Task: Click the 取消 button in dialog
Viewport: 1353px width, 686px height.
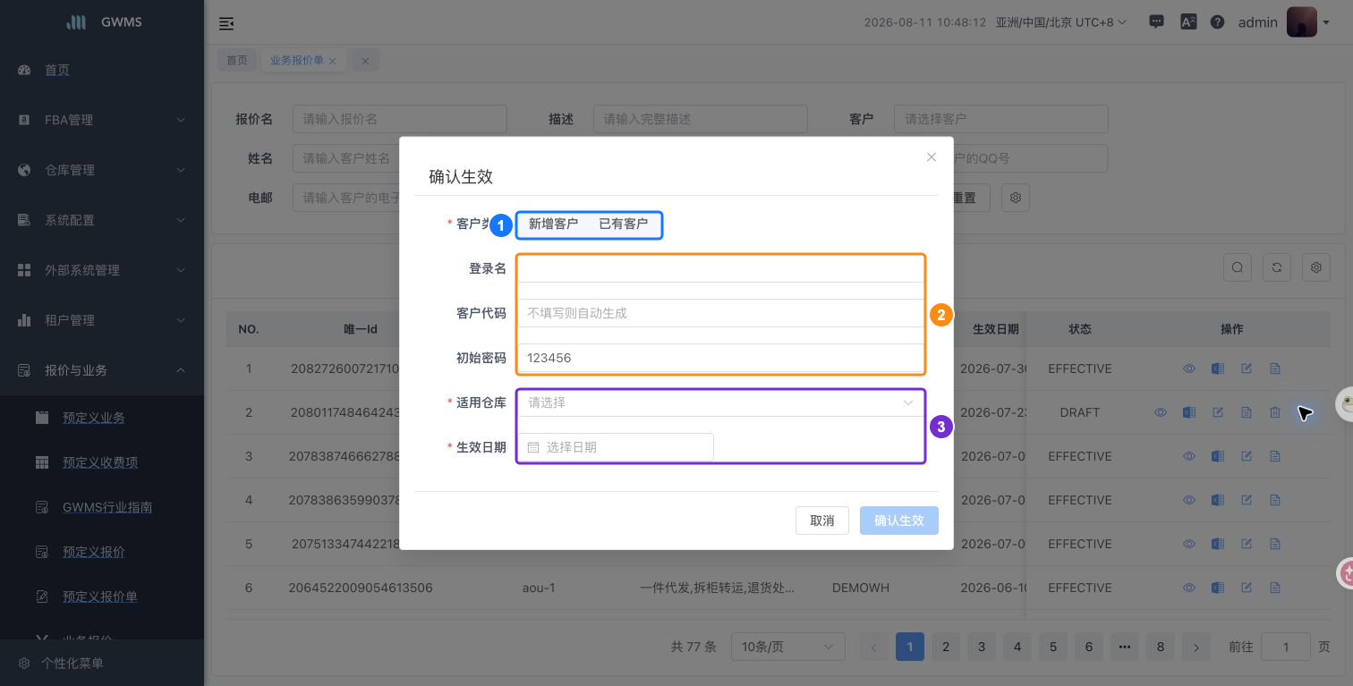Action: coord(822,521)
